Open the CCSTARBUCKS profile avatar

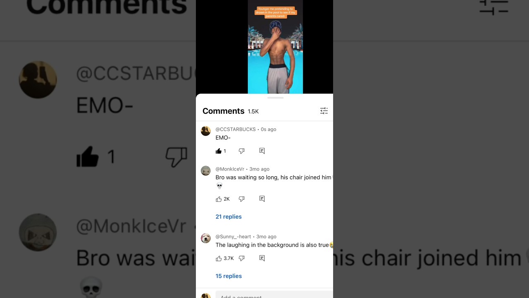[x=206, y=131]
